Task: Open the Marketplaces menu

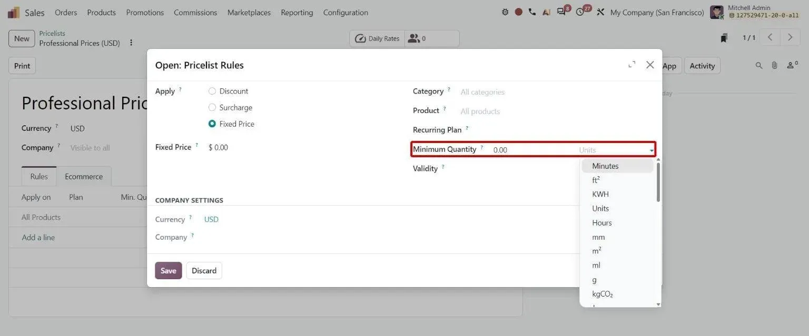Action: click(x=249, y=12)
